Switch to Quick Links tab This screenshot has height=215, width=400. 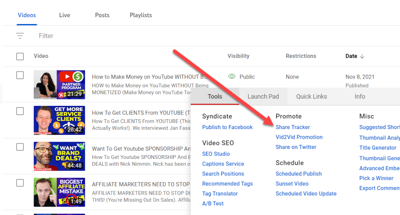tap(311, 96)
